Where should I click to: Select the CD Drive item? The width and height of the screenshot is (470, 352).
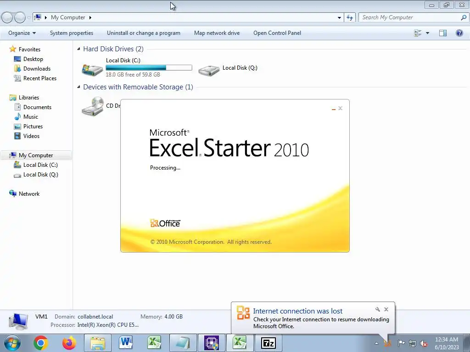click(x=101, y=106)
